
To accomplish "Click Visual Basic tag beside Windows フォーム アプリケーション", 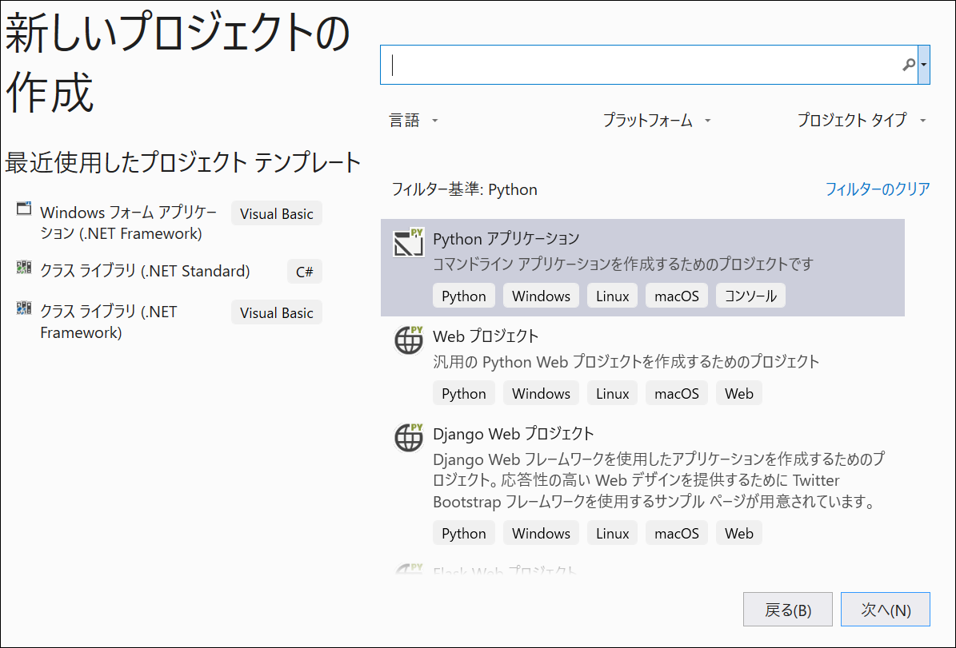I will pyautogui.click(x=276, y=214).
